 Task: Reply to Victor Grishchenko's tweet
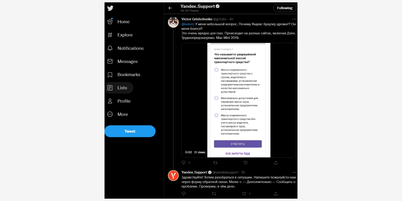(x=184, y=162)
